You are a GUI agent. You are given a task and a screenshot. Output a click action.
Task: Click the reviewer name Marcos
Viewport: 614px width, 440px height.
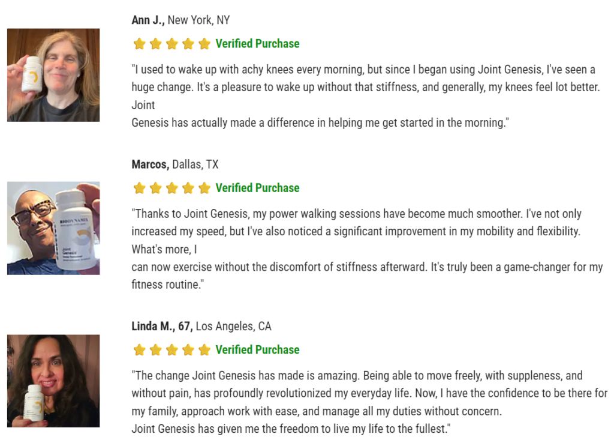[x=150, y=164]
